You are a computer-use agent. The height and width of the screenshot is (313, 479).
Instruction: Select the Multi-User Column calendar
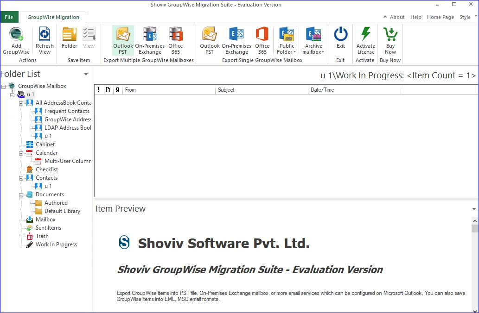(x=68, y=161)
